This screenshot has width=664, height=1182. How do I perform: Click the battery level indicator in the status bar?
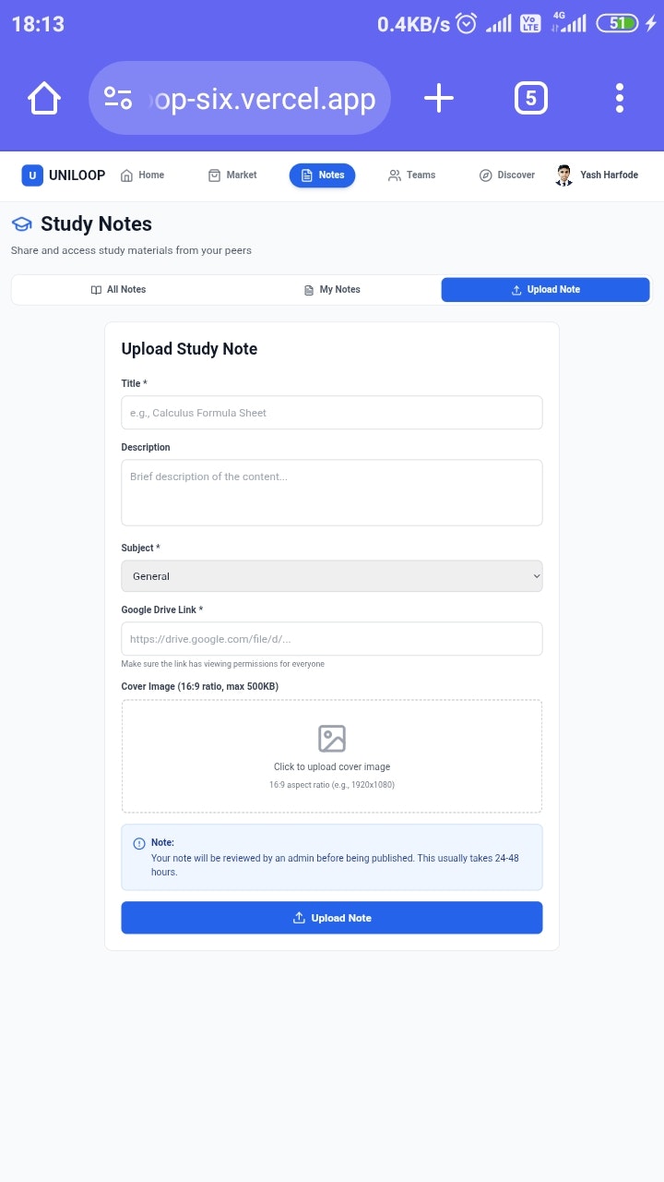point(619,23)
